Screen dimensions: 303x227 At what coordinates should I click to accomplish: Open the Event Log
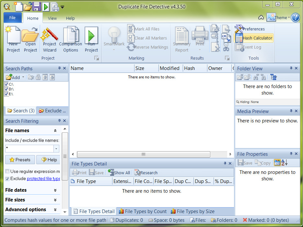[x=248, y=47]
